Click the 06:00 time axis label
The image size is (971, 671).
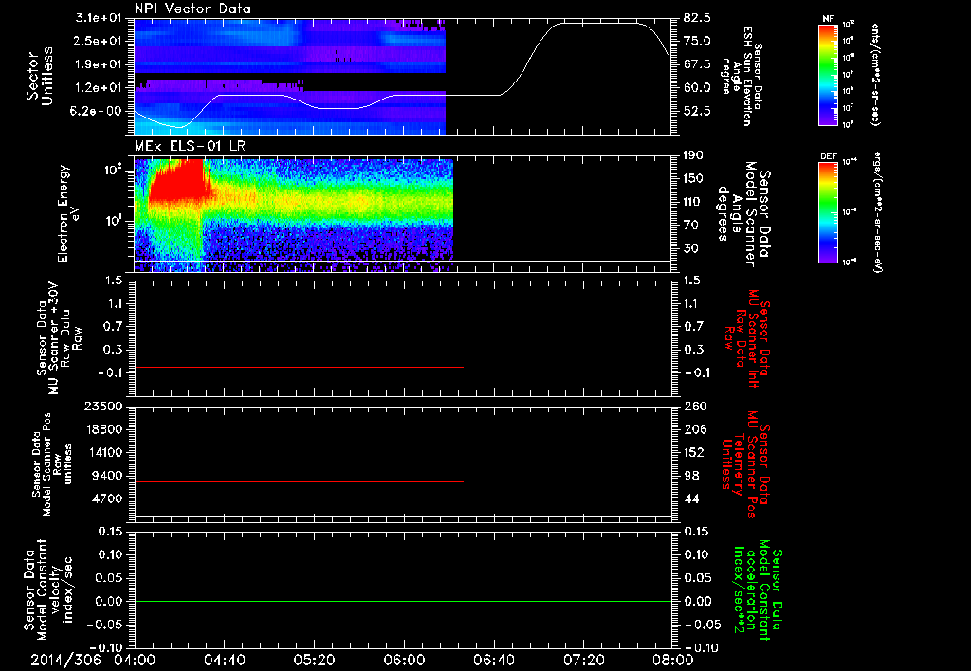coord(404,660)
